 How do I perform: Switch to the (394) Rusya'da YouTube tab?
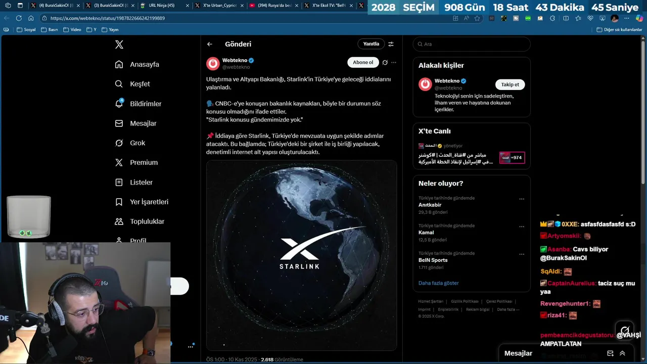[x=274, y=6]
